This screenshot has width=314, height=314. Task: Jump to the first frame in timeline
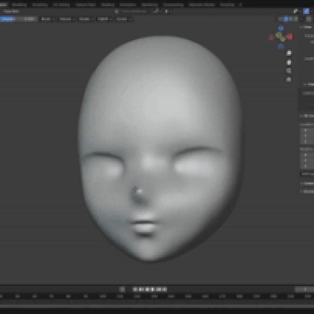click(136, 289)
